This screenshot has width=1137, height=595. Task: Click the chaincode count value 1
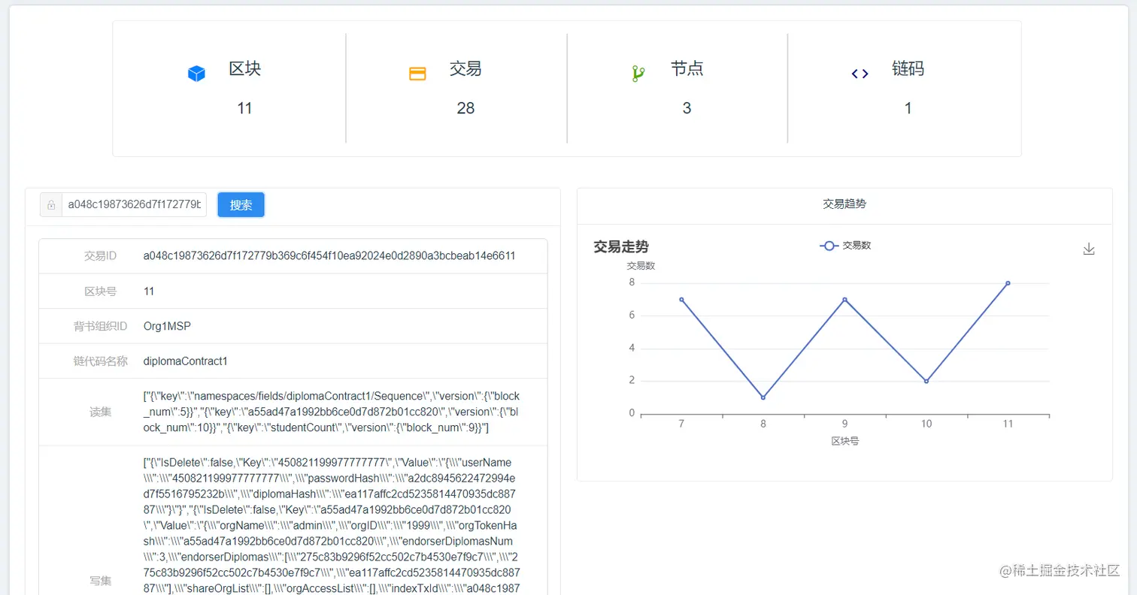coord(908,108)
